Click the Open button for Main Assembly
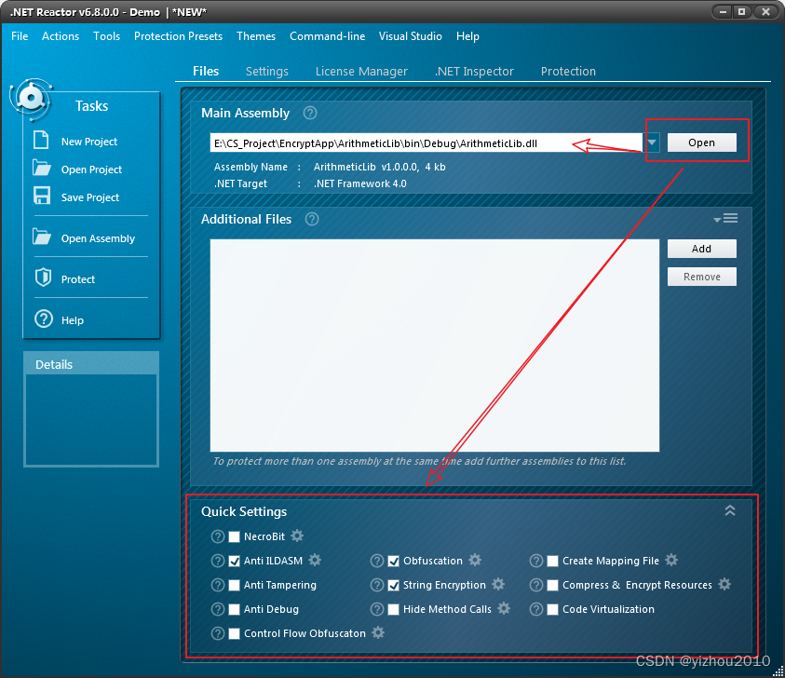 701,142
